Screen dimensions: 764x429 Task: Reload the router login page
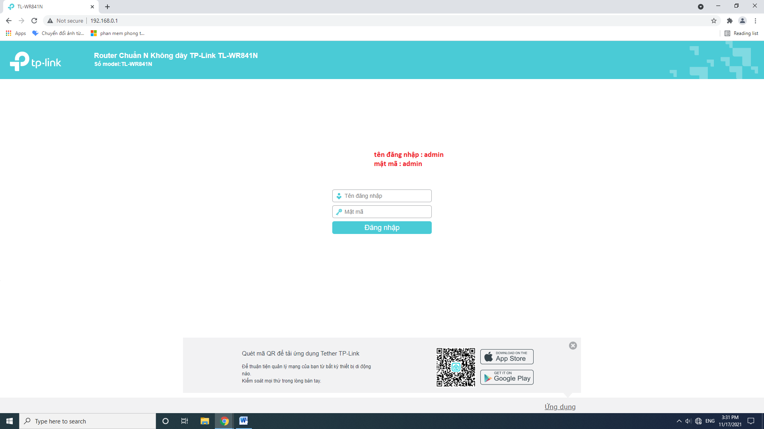click(34, 21)
